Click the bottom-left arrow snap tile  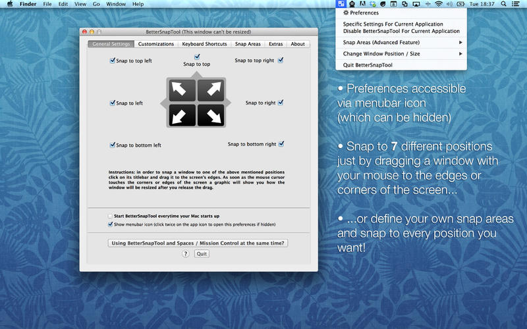pyautogui.click(x=180, y=115)
